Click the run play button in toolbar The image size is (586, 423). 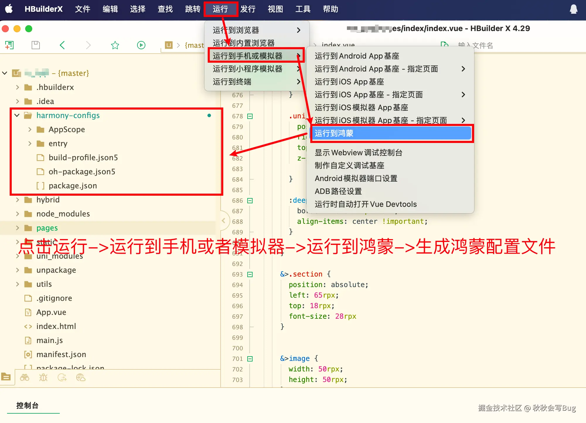(141, 45)
